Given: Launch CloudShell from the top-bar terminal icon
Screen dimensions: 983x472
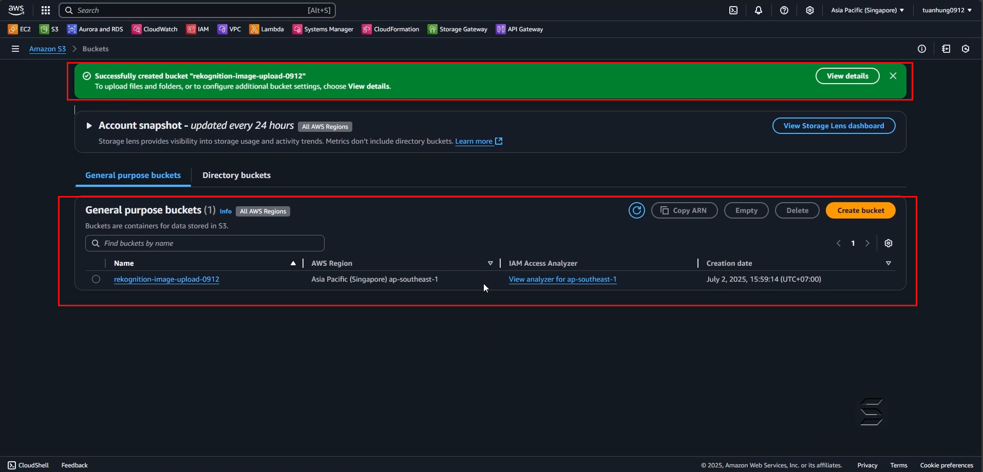Looking at the screenshot, I should point(733,10).
